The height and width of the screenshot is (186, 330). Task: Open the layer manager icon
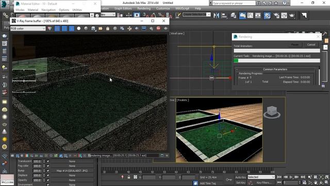point(234,16)
